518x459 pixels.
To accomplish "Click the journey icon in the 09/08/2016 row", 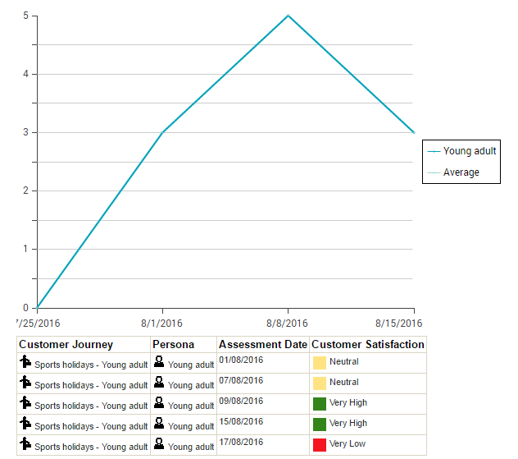I will tap(25, 403).
